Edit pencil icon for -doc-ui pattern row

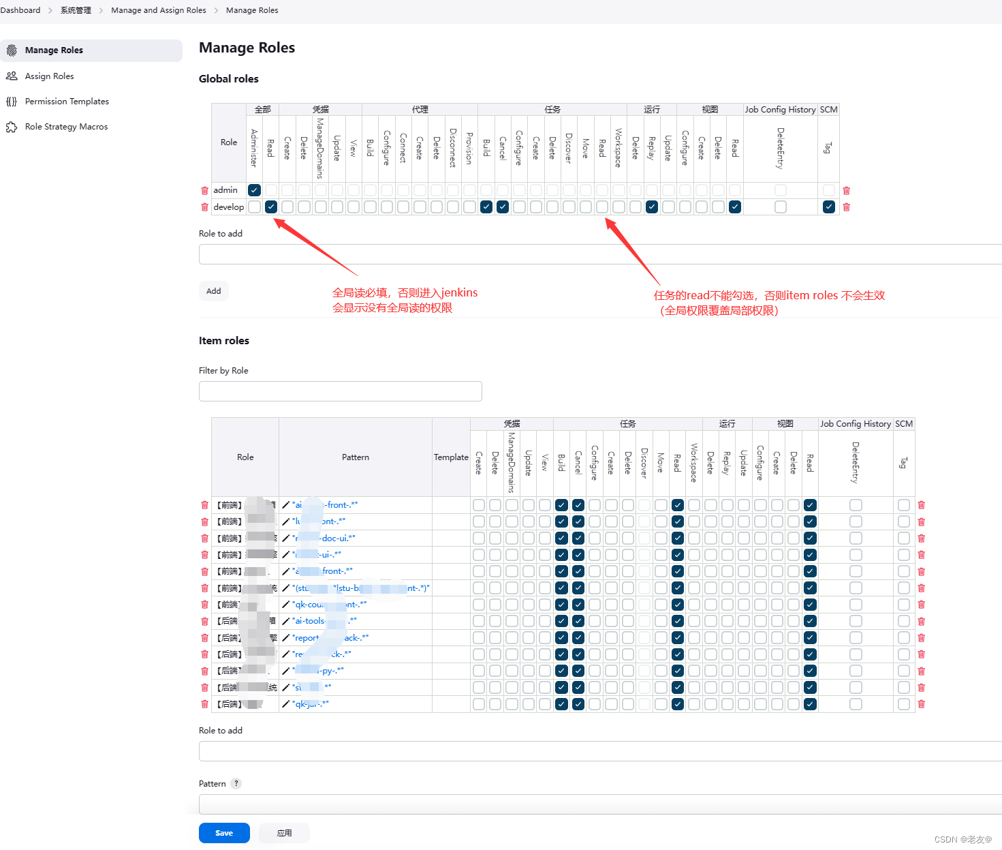pos(285,538)
